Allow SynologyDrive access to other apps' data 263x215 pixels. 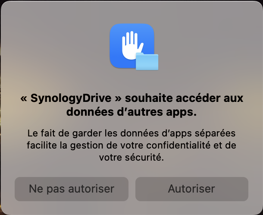click(192, 189)
